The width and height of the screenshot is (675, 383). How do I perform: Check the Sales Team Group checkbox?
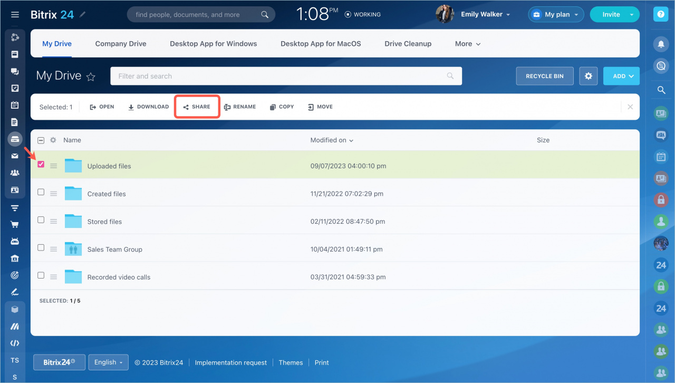click(x=41, y=247)
